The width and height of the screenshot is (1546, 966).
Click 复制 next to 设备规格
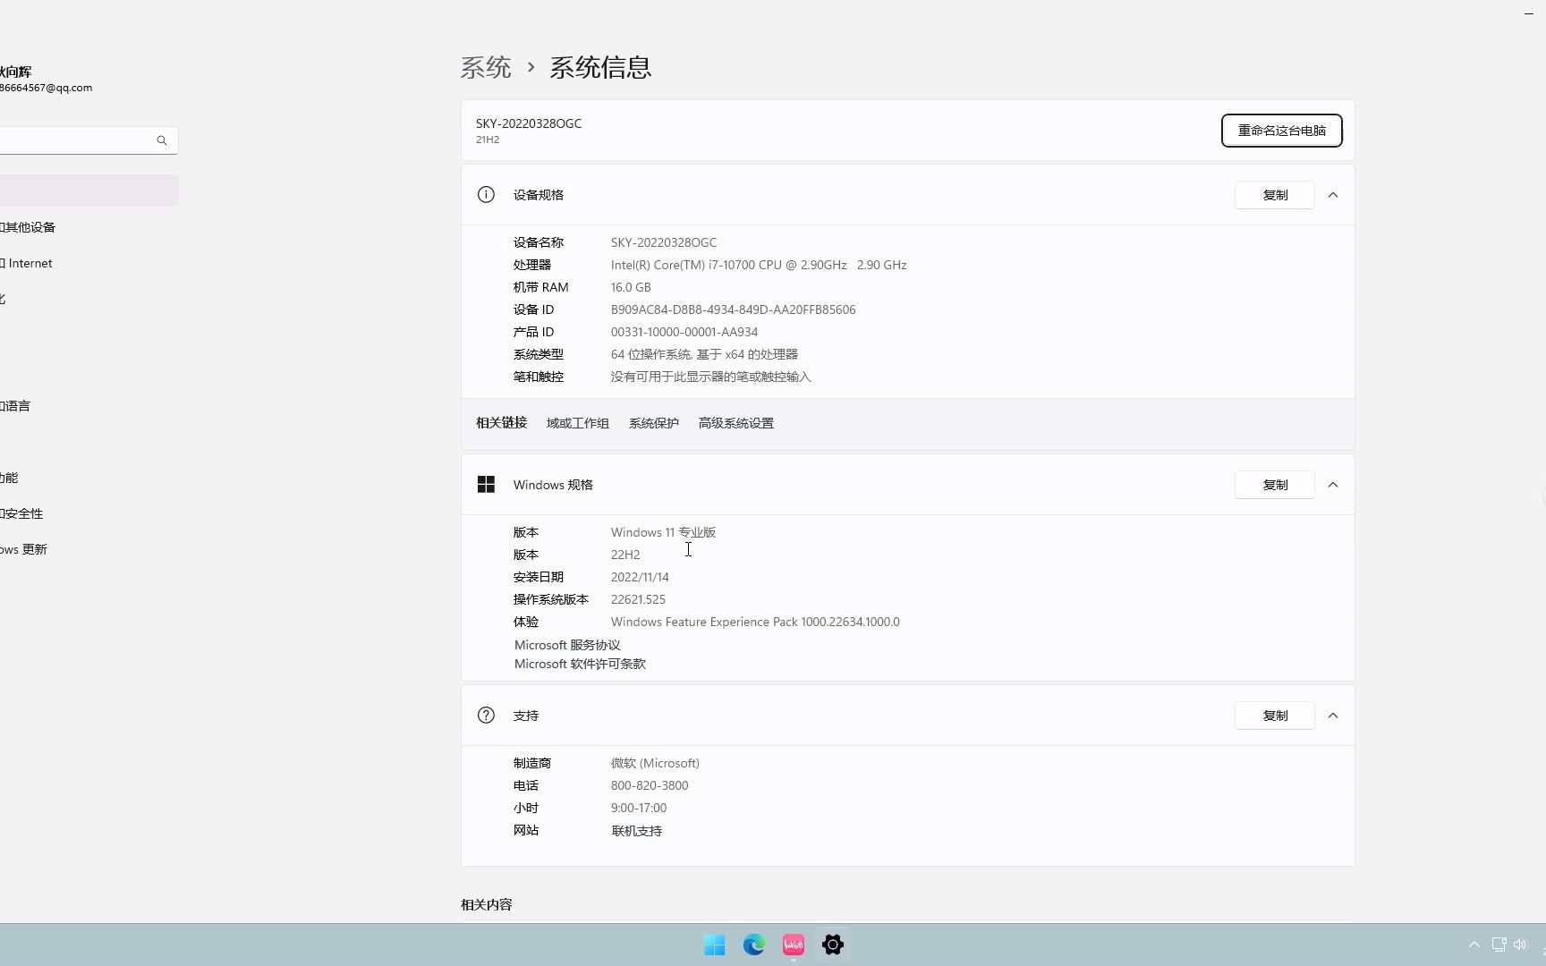click(1274, 194)
